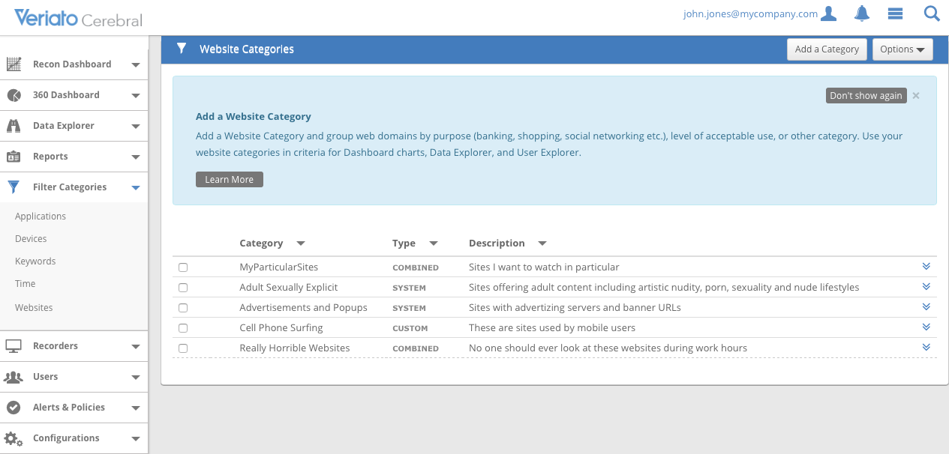Click the Learn More button

tap(230, 180)
